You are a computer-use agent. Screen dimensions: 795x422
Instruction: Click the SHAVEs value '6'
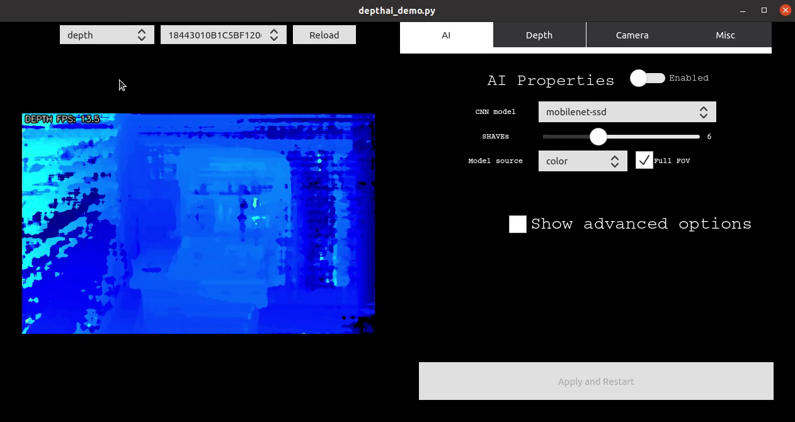pos(709,136)
